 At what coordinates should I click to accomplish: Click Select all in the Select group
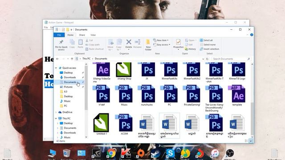pyautogui.click(x=206, y=40)
